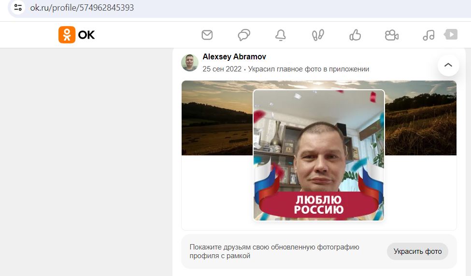Click the site settings icon in address bar
This screenshot has width=471, height=276.
pyautogui.click(x=18, y=7)
